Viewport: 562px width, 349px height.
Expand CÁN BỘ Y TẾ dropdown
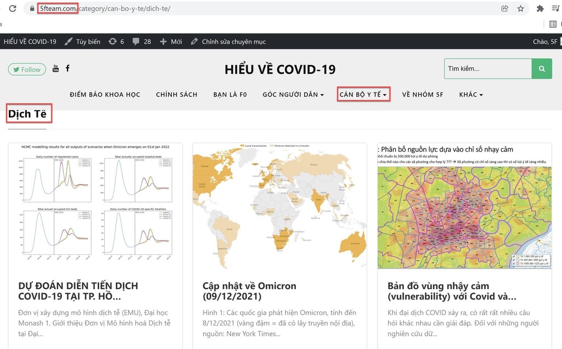(363, 94)
